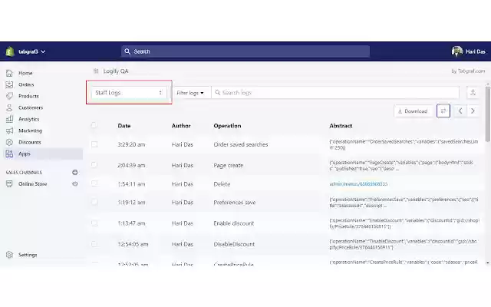
Task: Click the DisableDiscount operation text
Action: pyautogui.click(x=234, y=244)
